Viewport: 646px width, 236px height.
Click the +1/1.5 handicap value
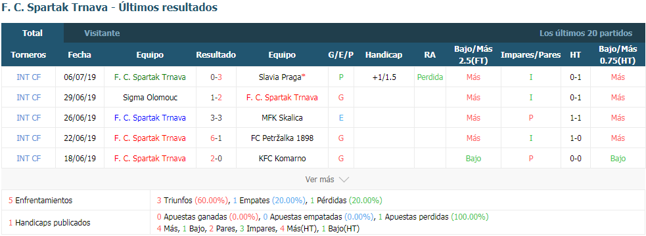[x=384, y=77]
